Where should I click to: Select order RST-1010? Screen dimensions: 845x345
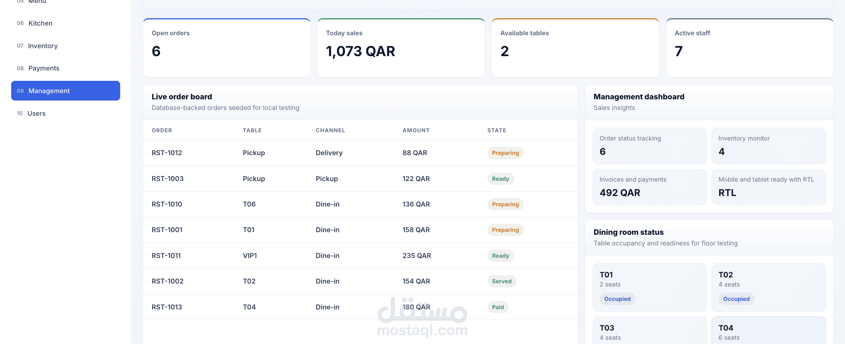click(167, 204)
